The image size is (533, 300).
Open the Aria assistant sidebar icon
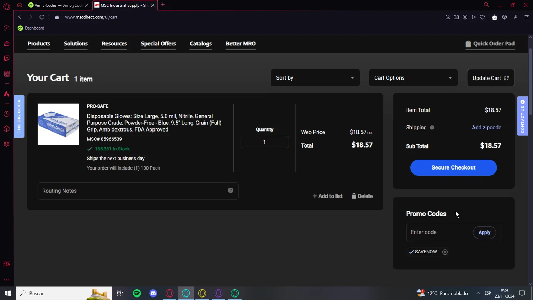(6, 94)
